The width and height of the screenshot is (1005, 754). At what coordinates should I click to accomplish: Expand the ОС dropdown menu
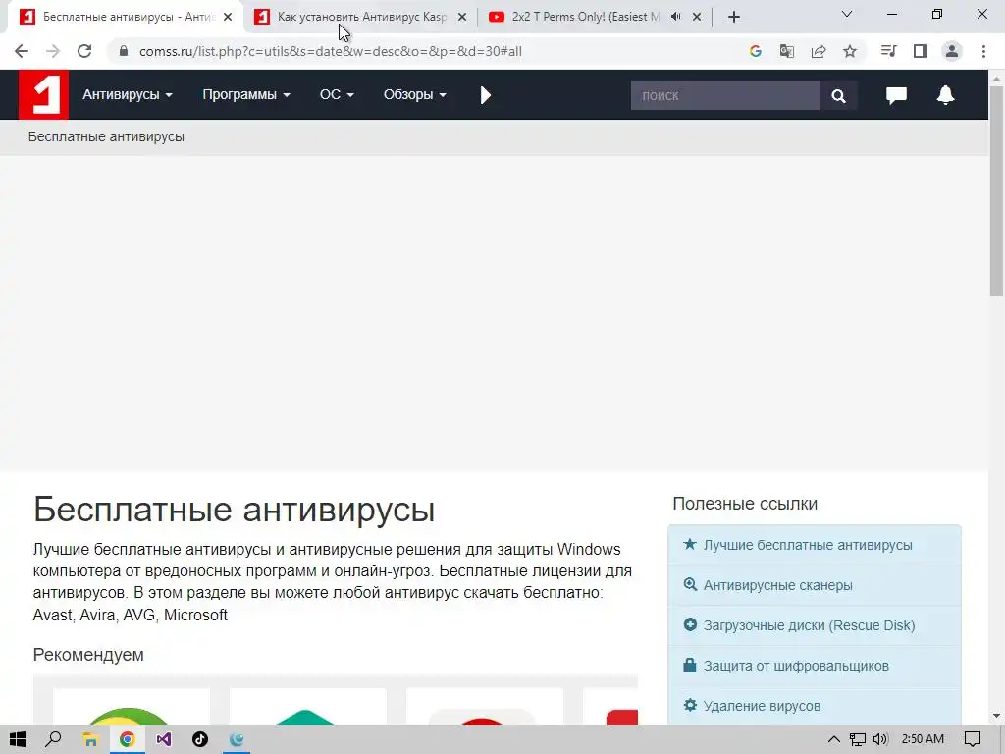(337, 94)
